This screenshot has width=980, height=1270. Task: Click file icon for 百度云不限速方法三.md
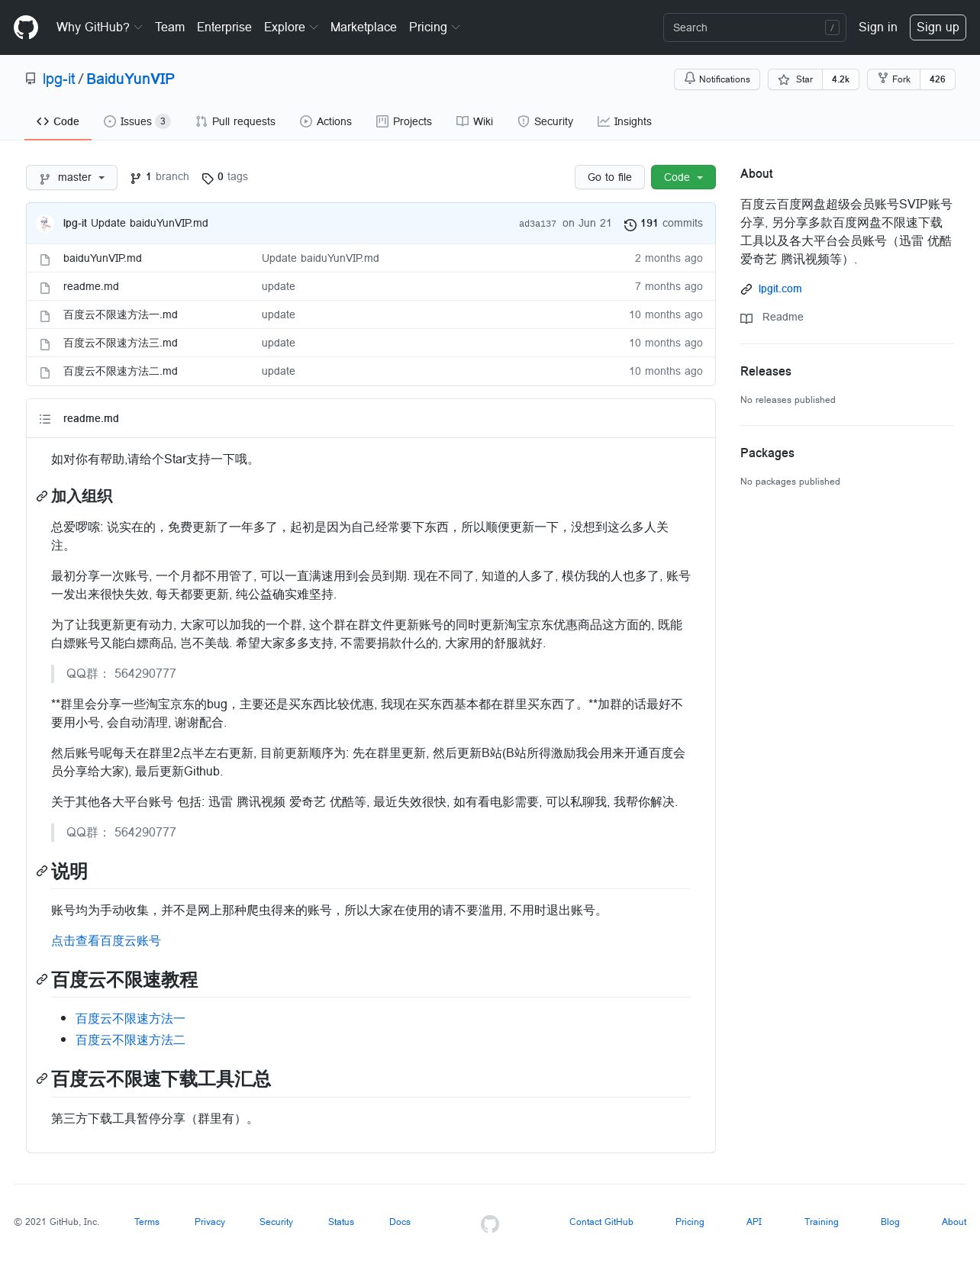point(45,344)
